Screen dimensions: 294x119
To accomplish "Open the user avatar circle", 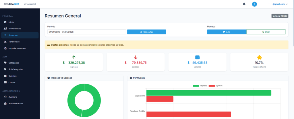I will [x=254, y=4].
